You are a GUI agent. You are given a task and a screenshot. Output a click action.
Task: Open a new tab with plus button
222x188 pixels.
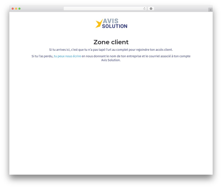click(210, 10)
